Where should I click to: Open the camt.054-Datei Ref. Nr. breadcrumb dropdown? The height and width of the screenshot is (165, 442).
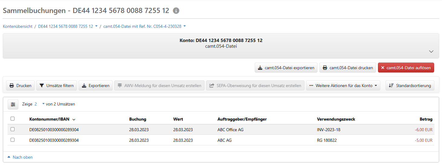pyautogui.click(x=144, y=26)
